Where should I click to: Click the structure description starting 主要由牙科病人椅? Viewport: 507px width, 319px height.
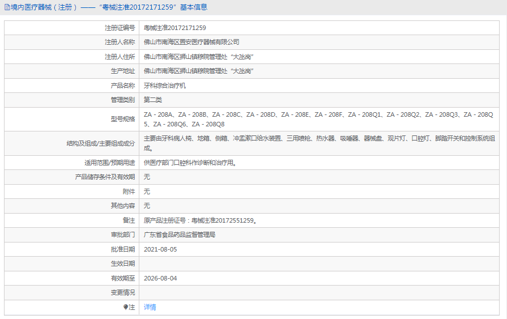(x=319, y=143)
